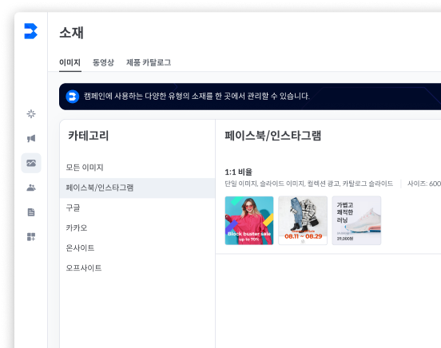The image size is (441, 348).
Task: Select the 모든 이미지 category
Action: pos(85,168)
